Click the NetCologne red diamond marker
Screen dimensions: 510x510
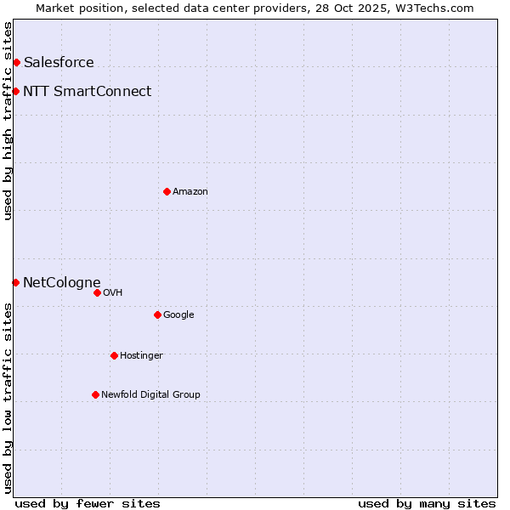point(15,282)
